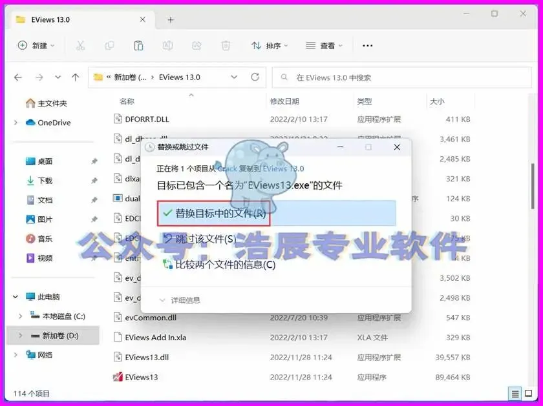Collapse the 此电脑 tree node
Image resolution: width=543 pixels, height=406 pixels.
(x=16, y=297)
